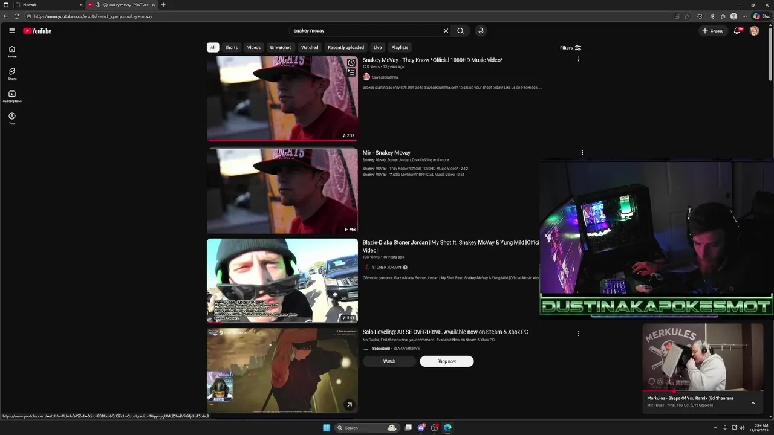Select the Live filter chip

(377, 47)
